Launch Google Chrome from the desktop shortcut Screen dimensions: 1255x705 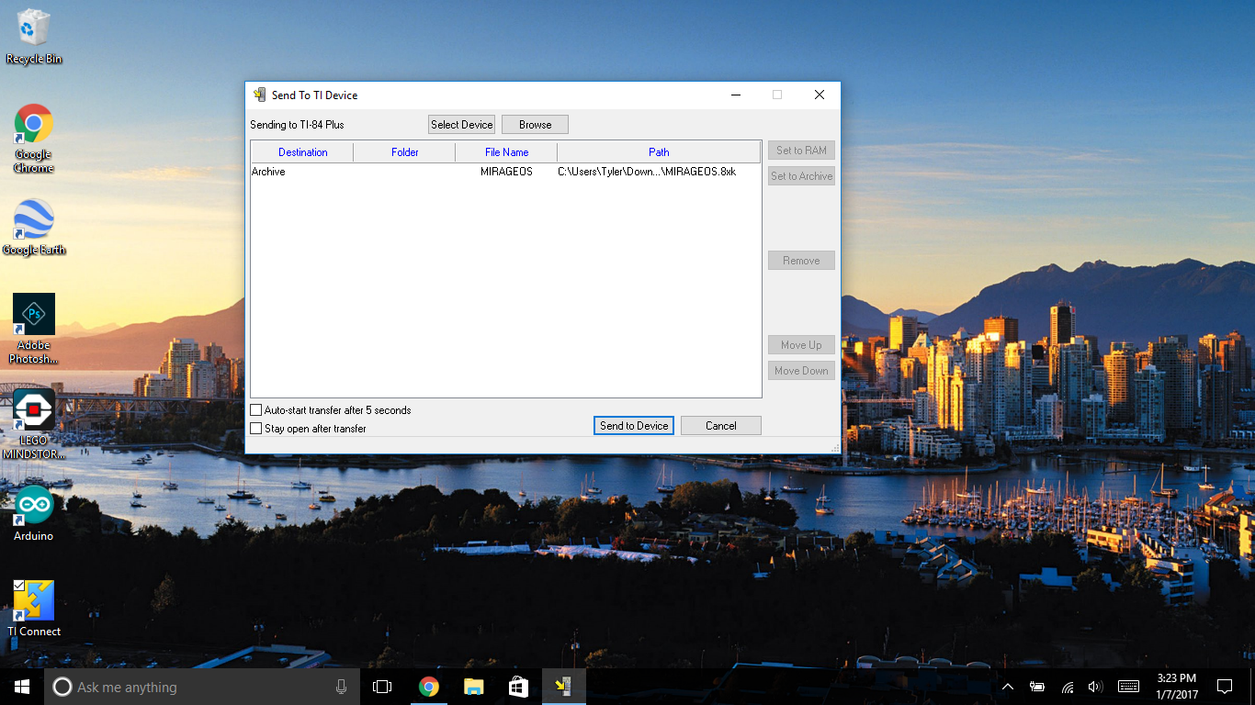click(x=34, y=139)
